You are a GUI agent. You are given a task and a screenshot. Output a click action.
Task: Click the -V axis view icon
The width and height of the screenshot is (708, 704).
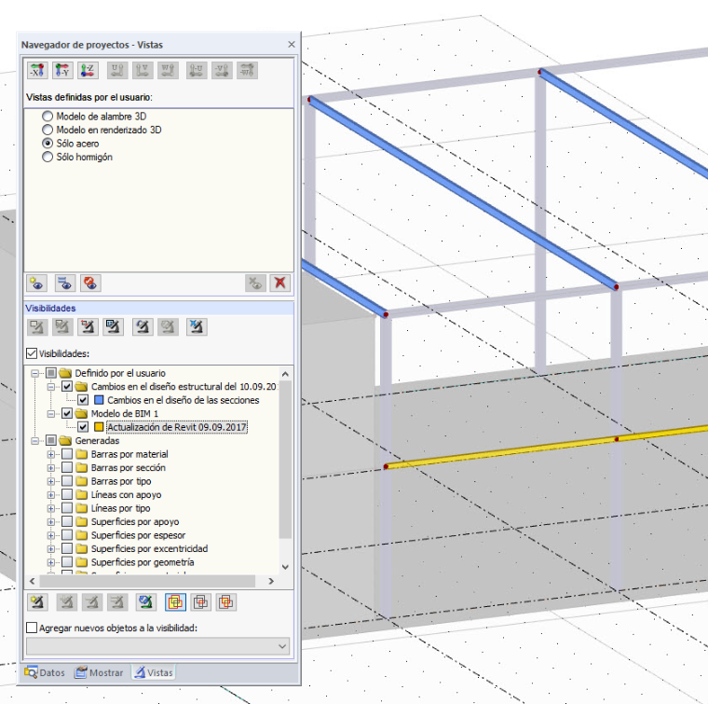[222, 71]
